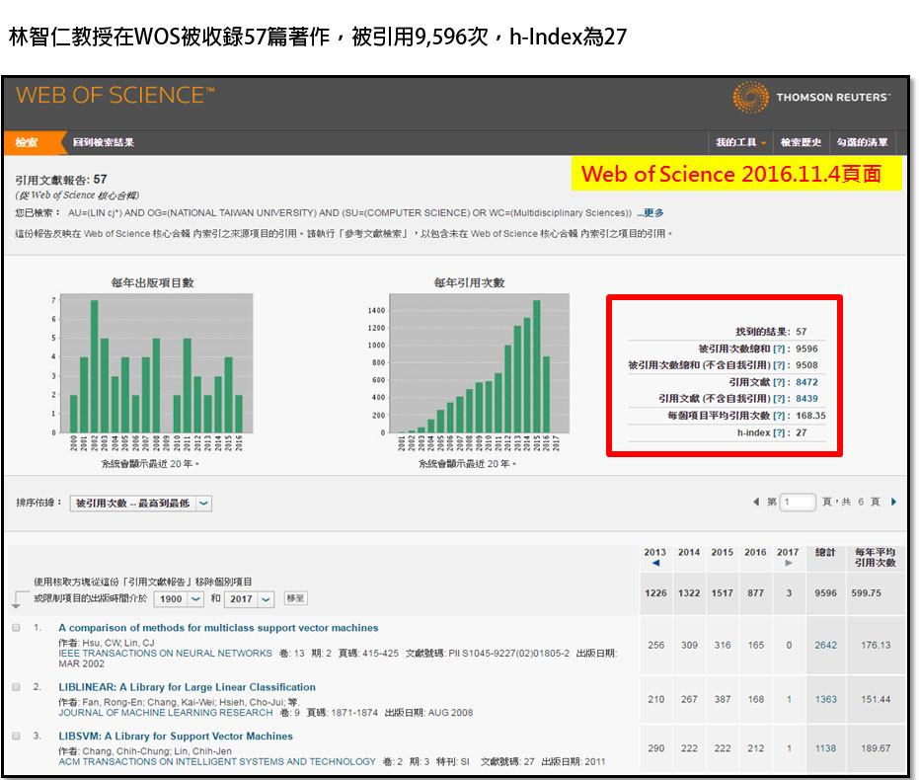919x780 pixels.
Task: Open the sort-by citations dropdown
Action: pos(140,504)
